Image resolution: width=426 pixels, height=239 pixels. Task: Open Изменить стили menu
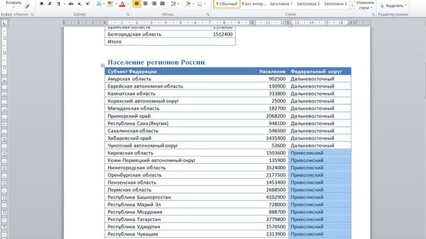[x=365, y=5]
